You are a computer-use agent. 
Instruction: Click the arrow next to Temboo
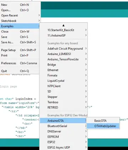coord(86,102)
